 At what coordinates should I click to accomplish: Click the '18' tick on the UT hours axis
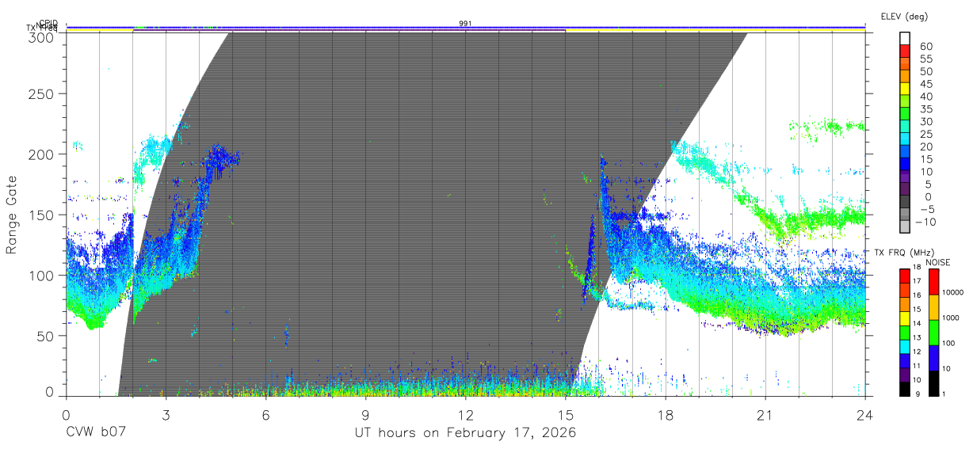(665, 415)
